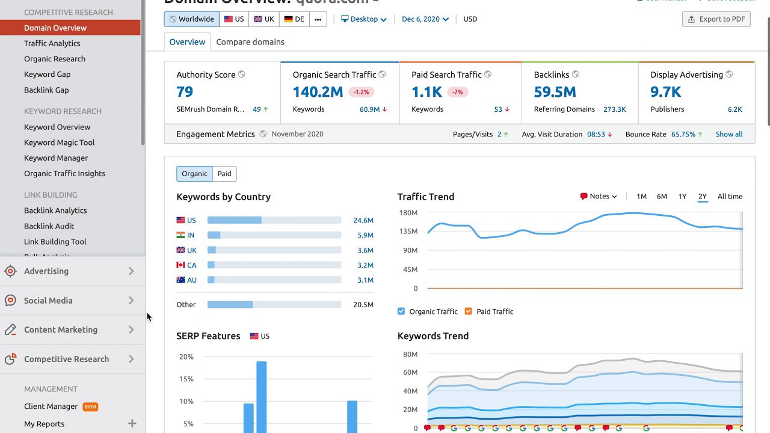Viewport: 770px width, 433px height.
Task: Click the plus icon next to My Reports
Action: [x=132, y=424]
